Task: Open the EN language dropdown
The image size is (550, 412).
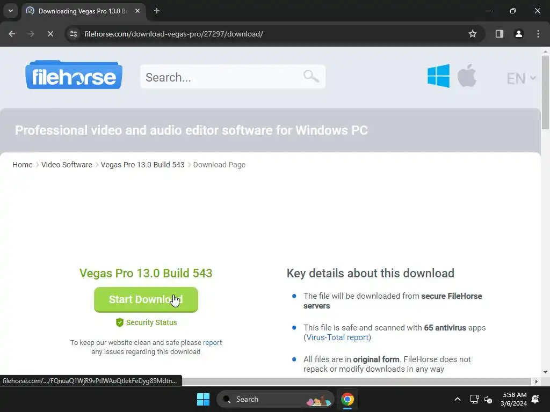Action: (521, 78)
